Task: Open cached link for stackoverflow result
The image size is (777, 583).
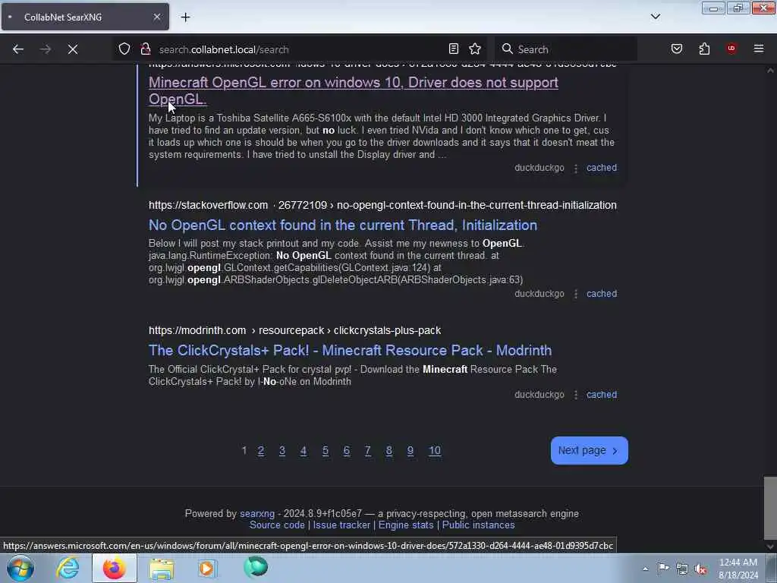Action: pos(602,294)
